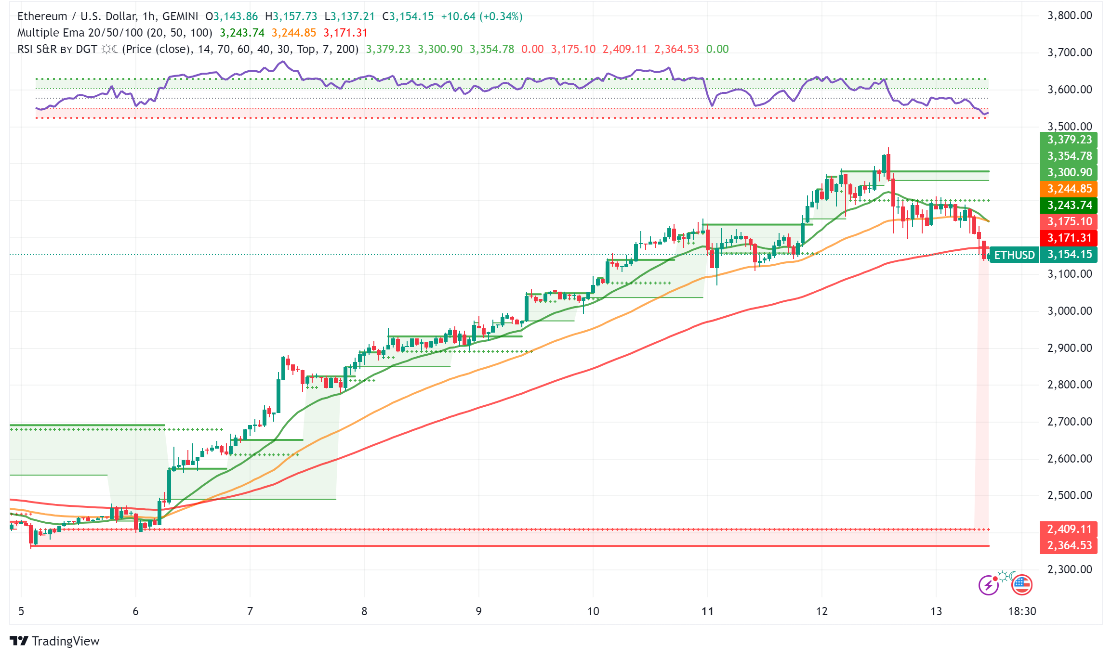Click the red 2,364.53 support label
1112x658 pixels.
(x=1069, y=546)
